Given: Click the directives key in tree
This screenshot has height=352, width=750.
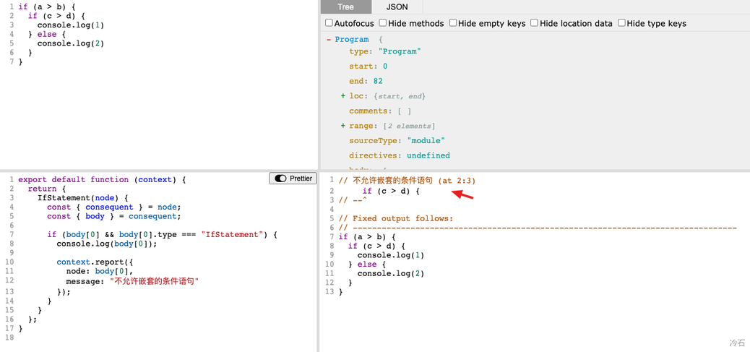Looking at the screenshot, I should point(373,155).
